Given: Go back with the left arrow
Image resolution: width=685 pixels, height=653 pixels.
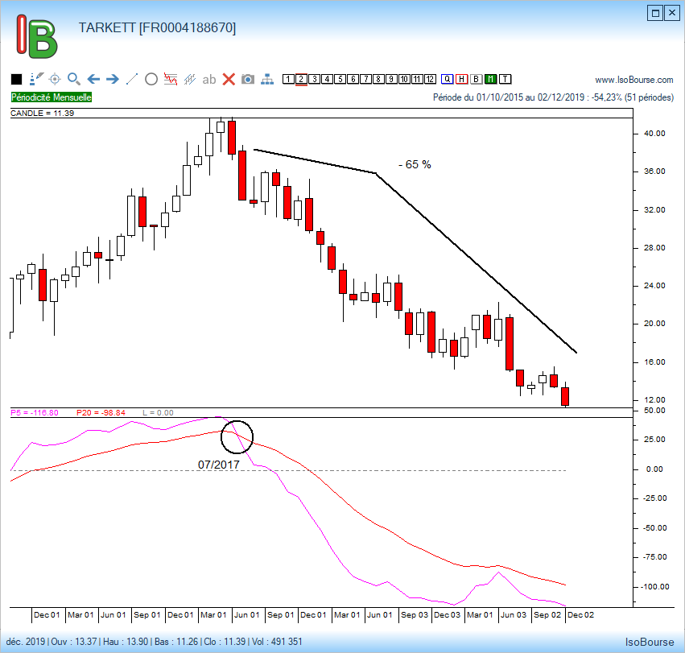Looking at the screenshot, I should click(x=93, y=79).
